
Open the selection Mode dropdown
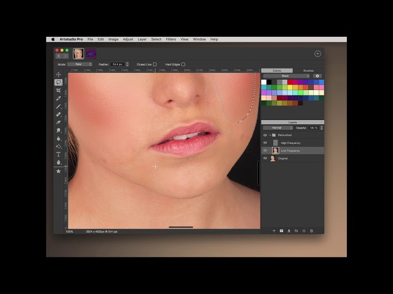point(80,64)
